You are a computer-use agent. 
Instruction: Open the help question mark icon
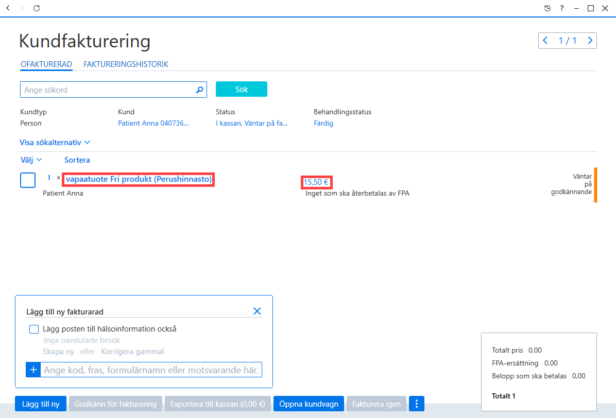click(x=562, y=8)
